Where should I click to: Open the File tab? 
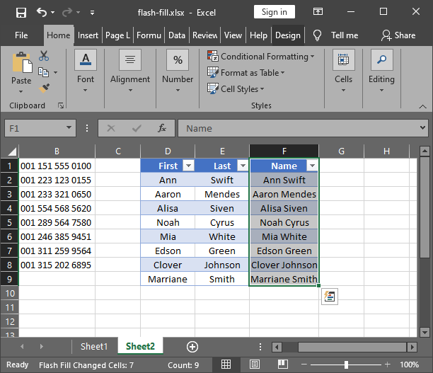[x=21, y=35]
